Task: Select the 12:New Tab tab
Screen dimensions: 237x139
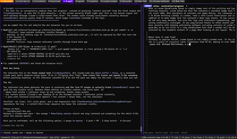Action: [x=178, y=1]
